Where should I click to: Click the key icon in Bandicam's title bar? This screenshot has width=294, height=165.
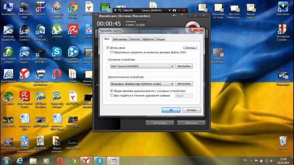(x=175, y=16)
